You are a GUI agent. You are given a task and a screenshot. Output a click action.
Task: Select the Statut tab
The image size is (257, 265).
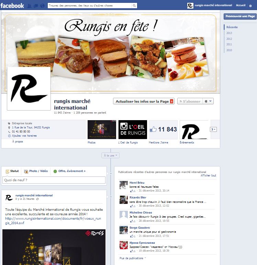pyautogui.click(x=12, y=171)
